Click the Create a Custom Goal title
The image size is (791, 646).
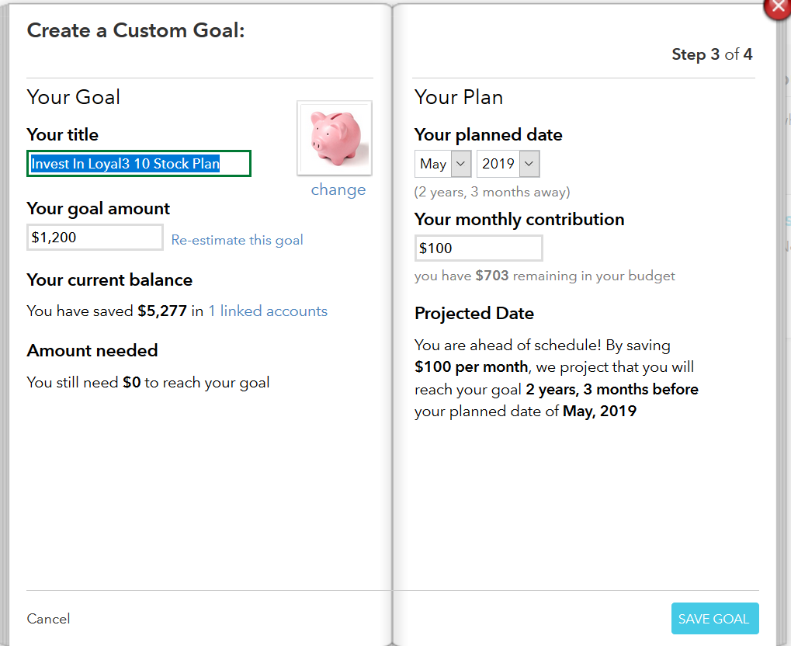click(136, 31)
